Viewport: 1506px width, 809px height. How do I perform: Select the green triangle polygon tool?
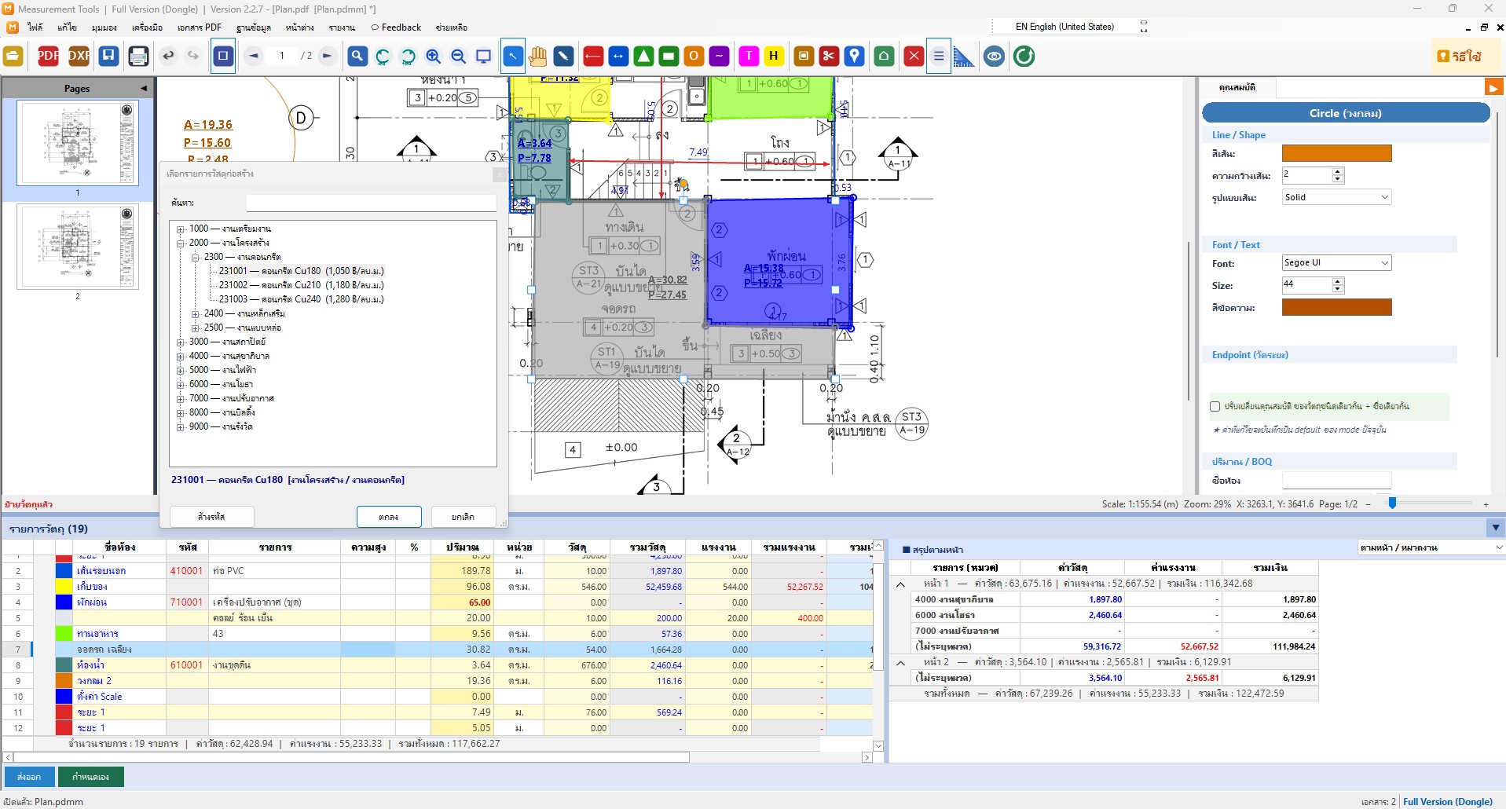point(643,56)
